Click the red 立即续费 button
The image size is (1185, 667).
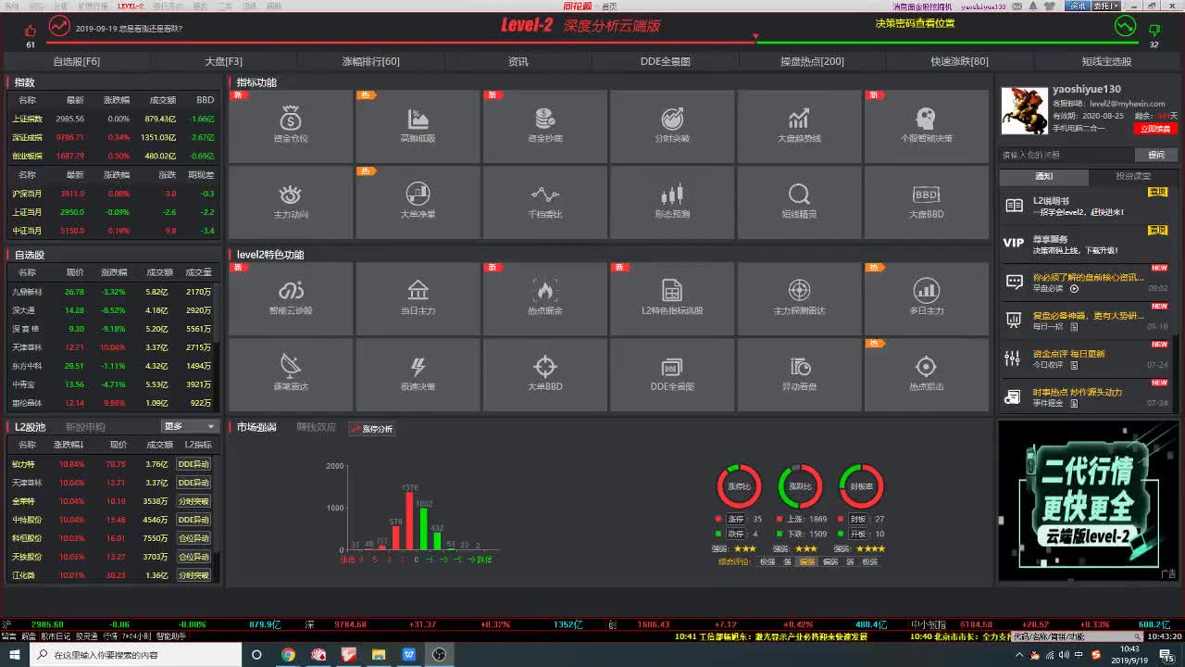[x=1157, y=129]
